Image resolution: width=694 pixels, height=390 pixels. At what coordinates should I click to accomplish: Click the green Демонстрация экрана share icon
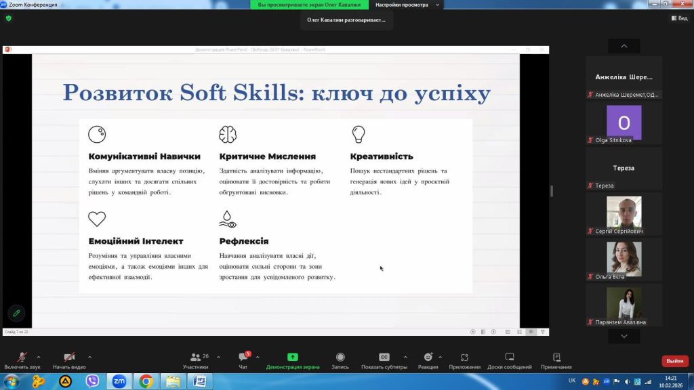point(293,357)
